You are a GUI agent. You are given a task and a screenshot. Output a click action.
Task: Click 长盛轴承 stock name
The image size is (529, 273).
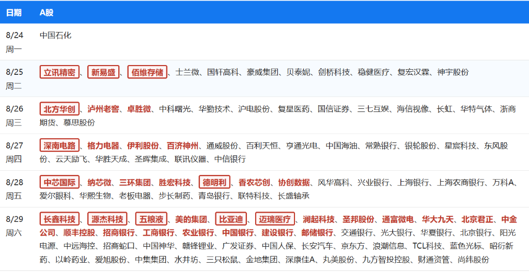(x=294, y=196)
